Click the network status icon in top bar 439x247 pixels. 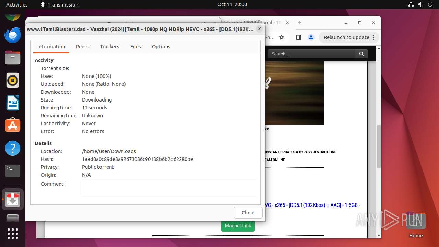click(411, 4)
